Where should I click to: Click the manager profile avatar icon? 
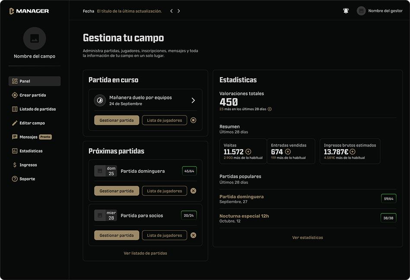361,11
